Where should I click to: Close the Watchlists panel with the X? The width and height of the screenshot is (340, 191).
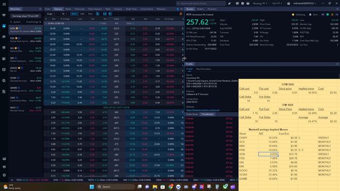tap(40, 9)
